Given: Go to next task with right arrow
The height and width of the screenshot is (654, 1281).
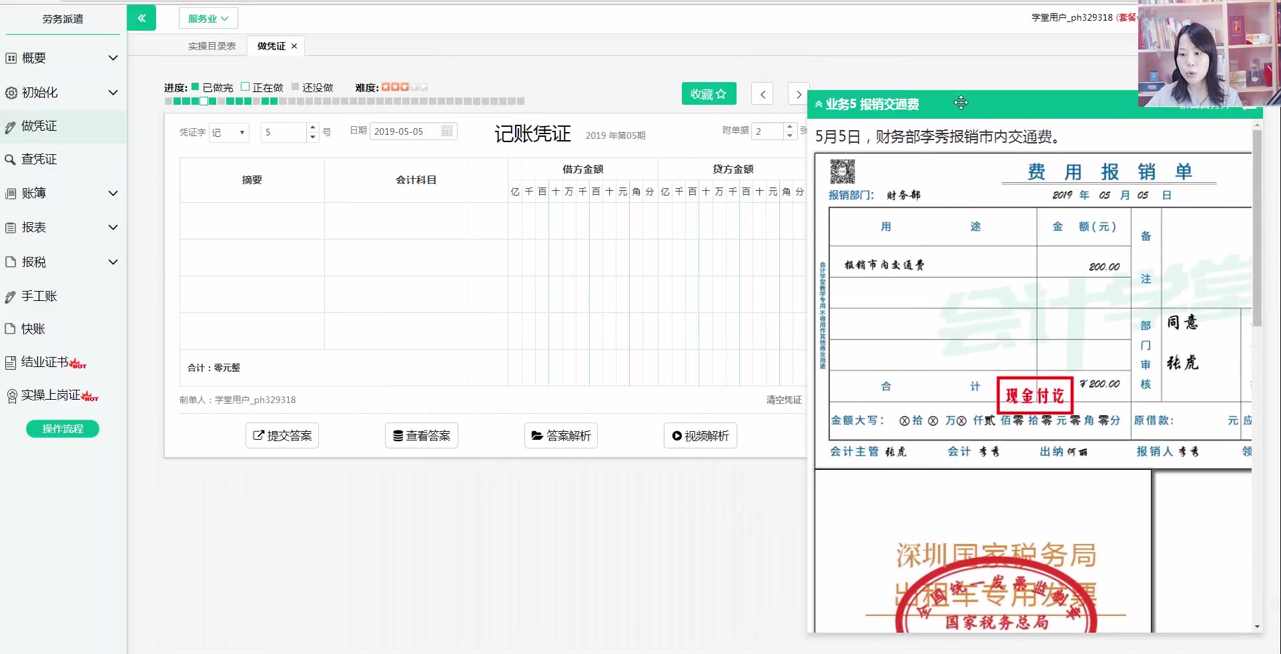Looking at the screenshot, I should (798, 94).
